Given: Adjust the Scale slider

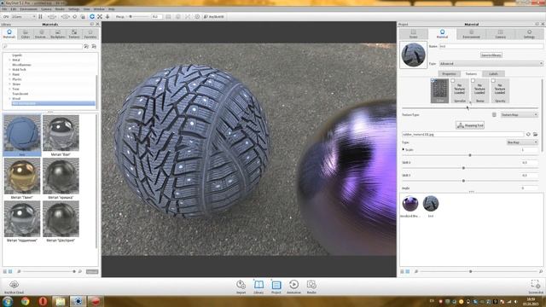Looking at the screenshot, I should [x=470, y=155].
